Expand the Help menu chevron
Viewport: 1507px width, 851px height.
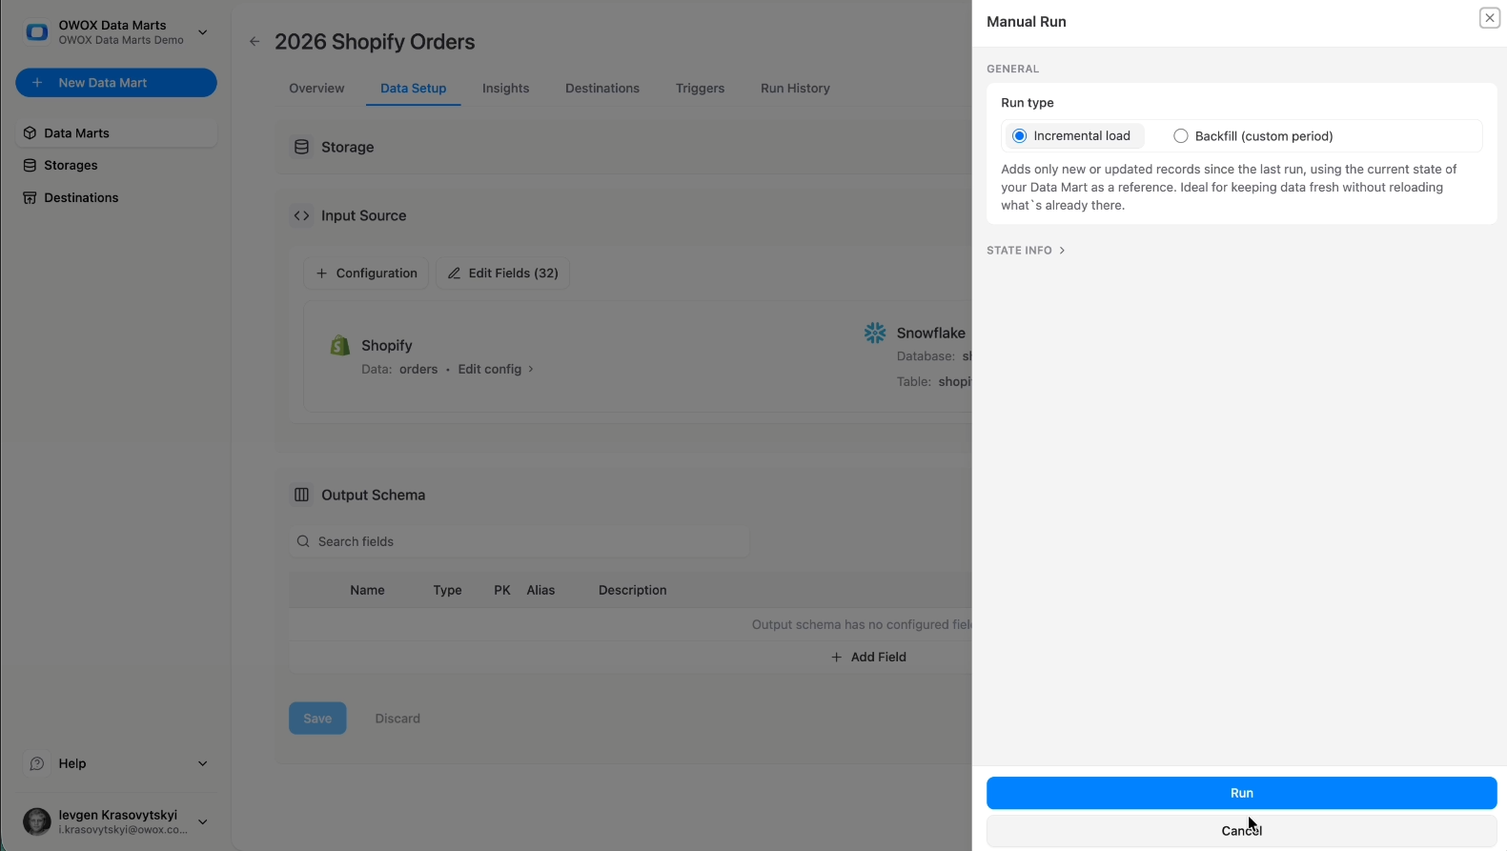point(202,763)
